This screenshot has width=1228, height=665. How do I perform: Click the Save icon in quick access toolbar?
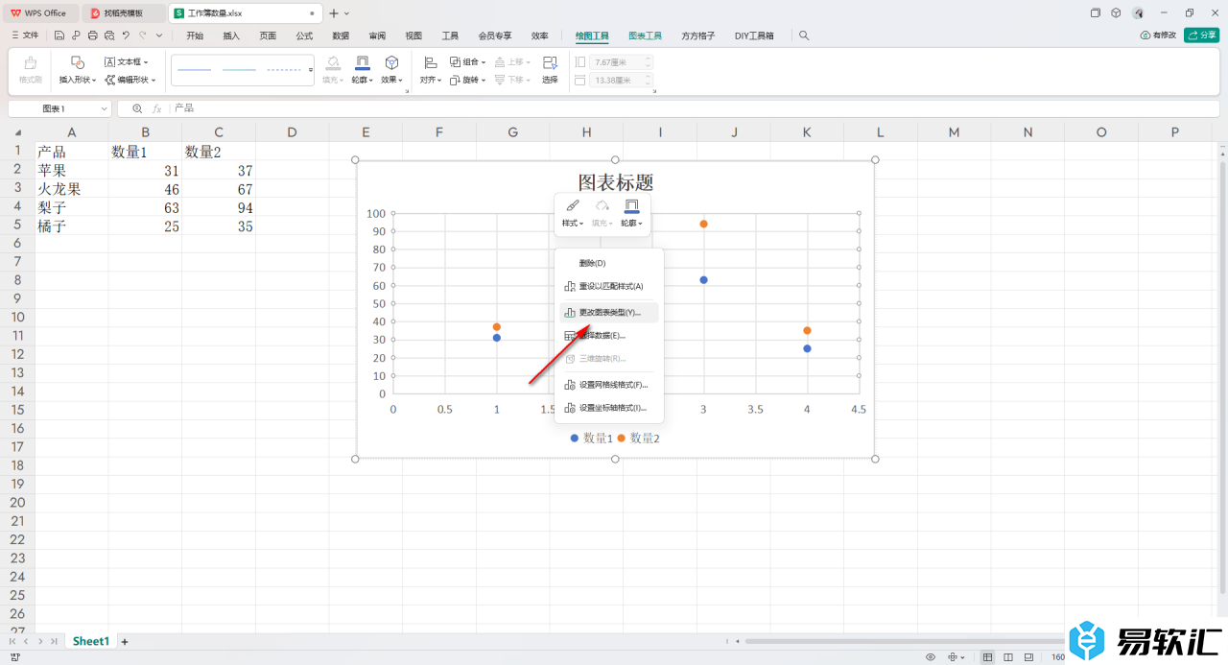tap(59, 36)
